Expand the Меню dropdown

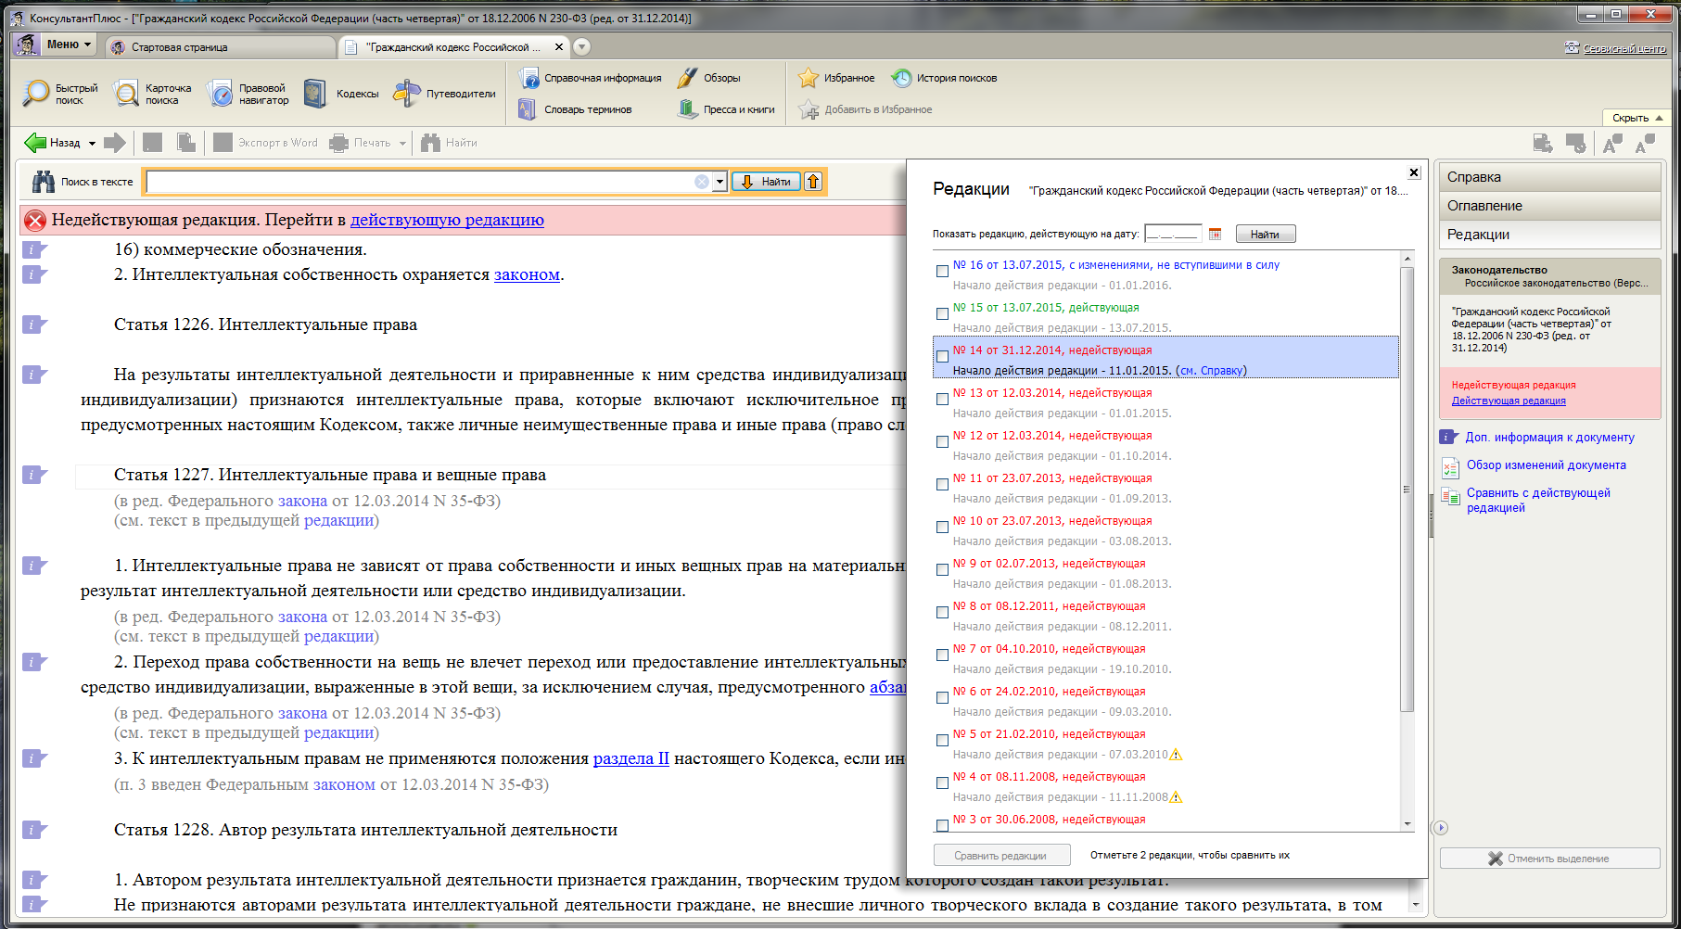(68, 45)
